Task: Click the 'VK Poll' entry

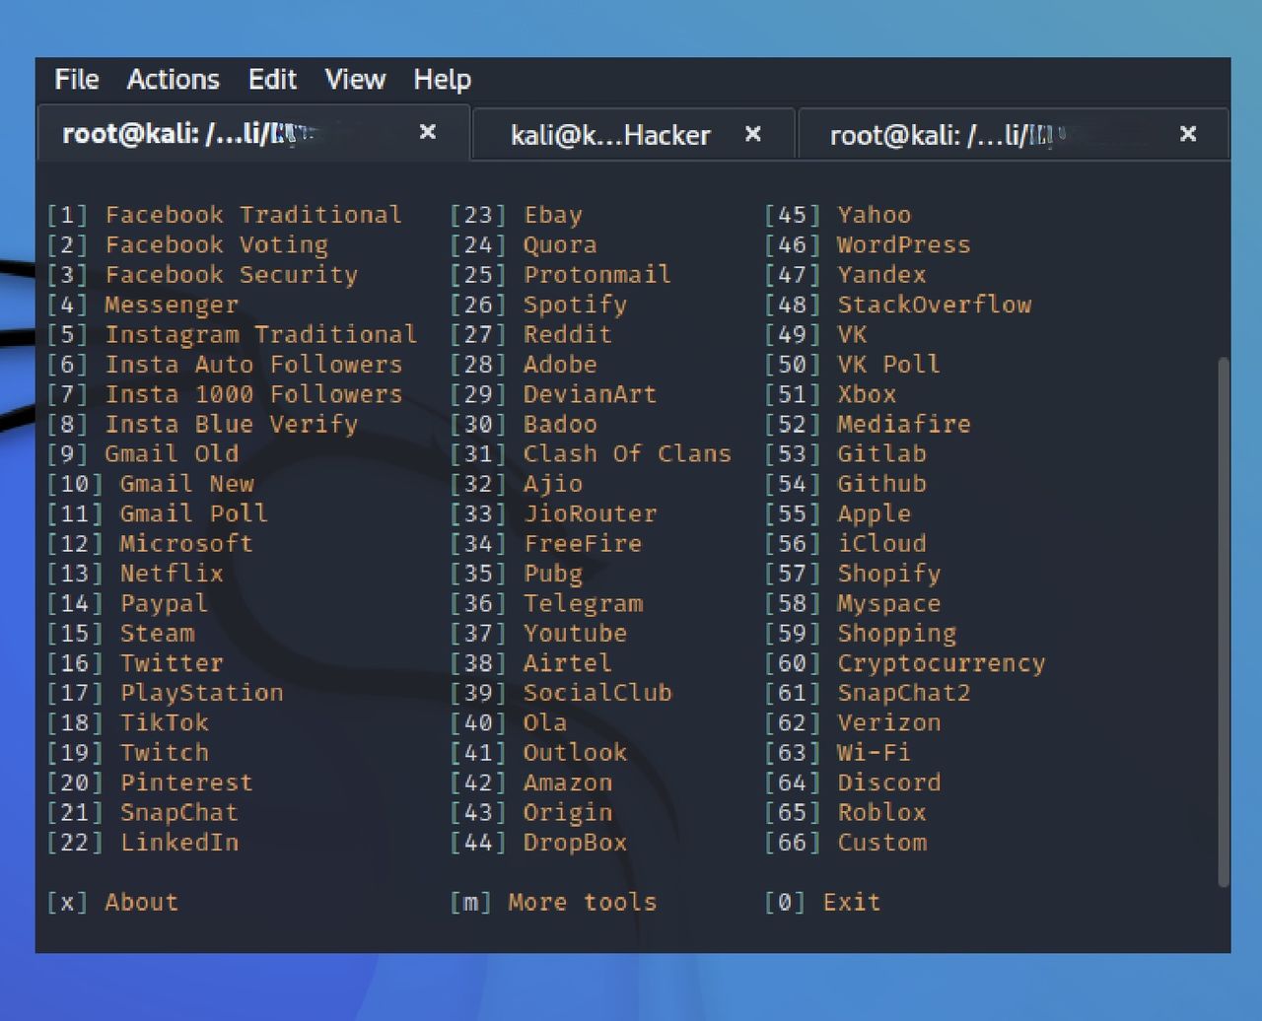Action: coord(889,364)
